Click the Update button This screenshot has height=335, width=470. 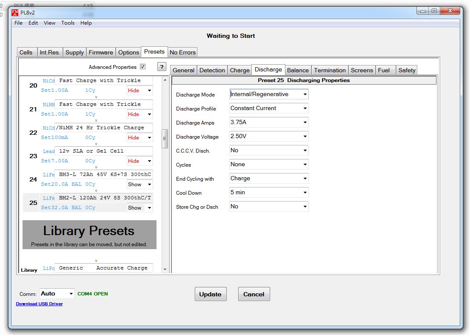tap(210, 294)
